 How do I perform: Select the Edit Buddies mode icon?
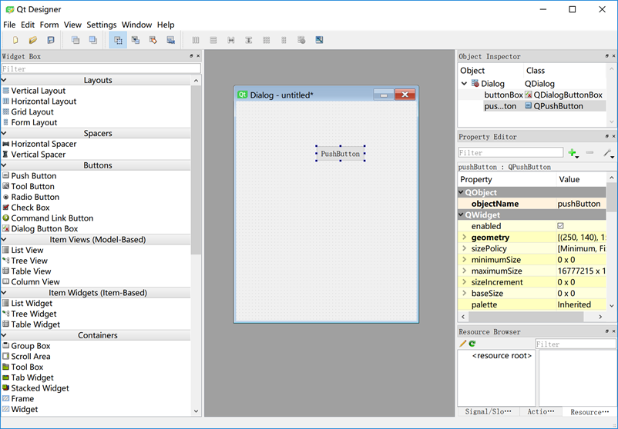pyautogui.click(x=153, y=40)
